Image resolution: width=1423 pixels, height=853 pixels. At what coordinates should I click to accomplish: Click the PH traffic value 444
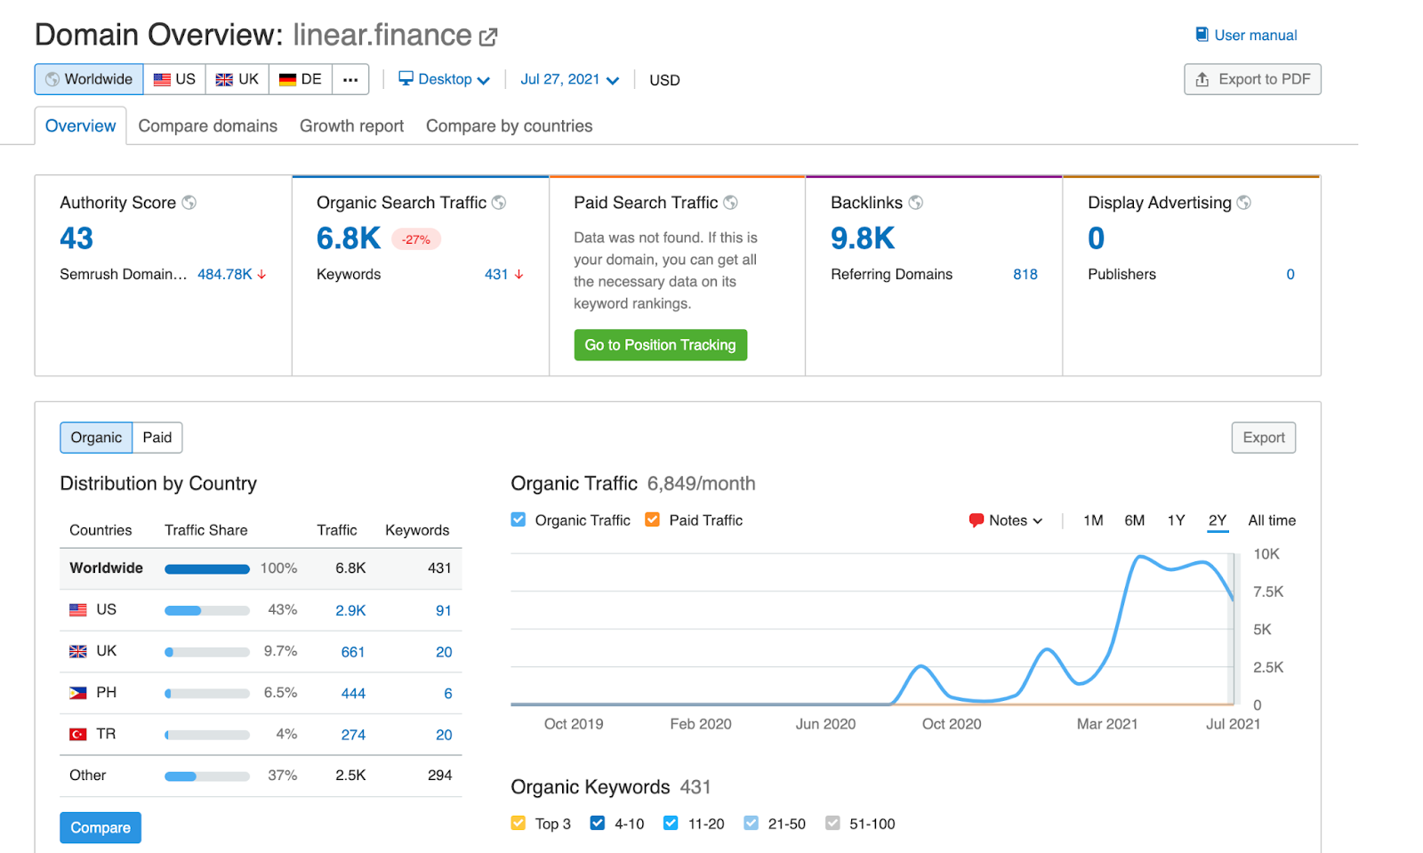point(353,694)
